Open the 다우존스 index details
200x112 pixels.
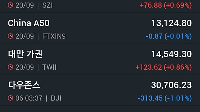(100, 90)
